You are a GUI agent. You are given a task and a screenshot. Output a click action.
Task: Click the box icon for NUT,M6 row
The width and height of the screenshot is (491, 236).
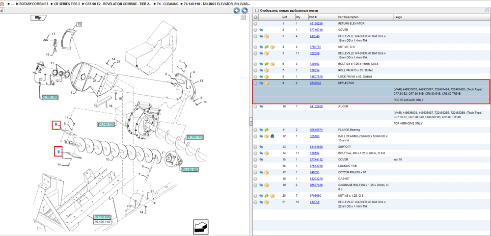(x=273, y=47)
